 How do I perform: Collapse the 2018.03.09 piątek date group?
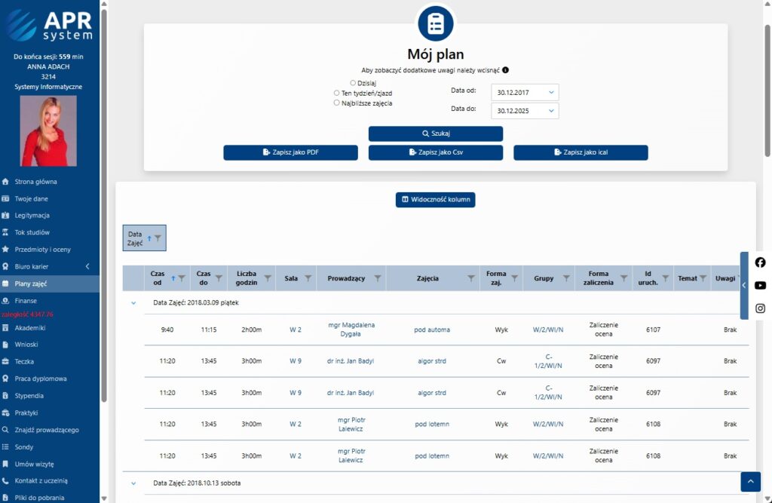click(133, 302)
